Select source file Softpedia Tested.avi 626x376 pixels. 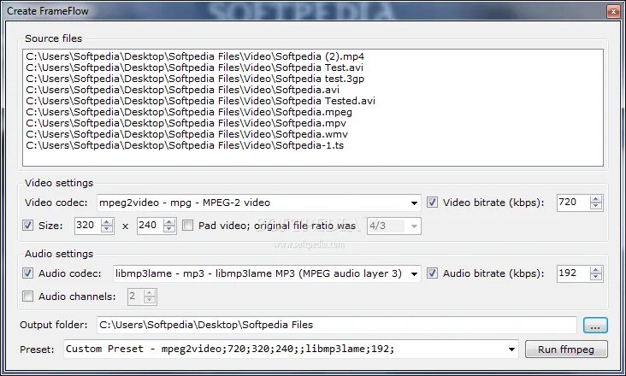200,101
